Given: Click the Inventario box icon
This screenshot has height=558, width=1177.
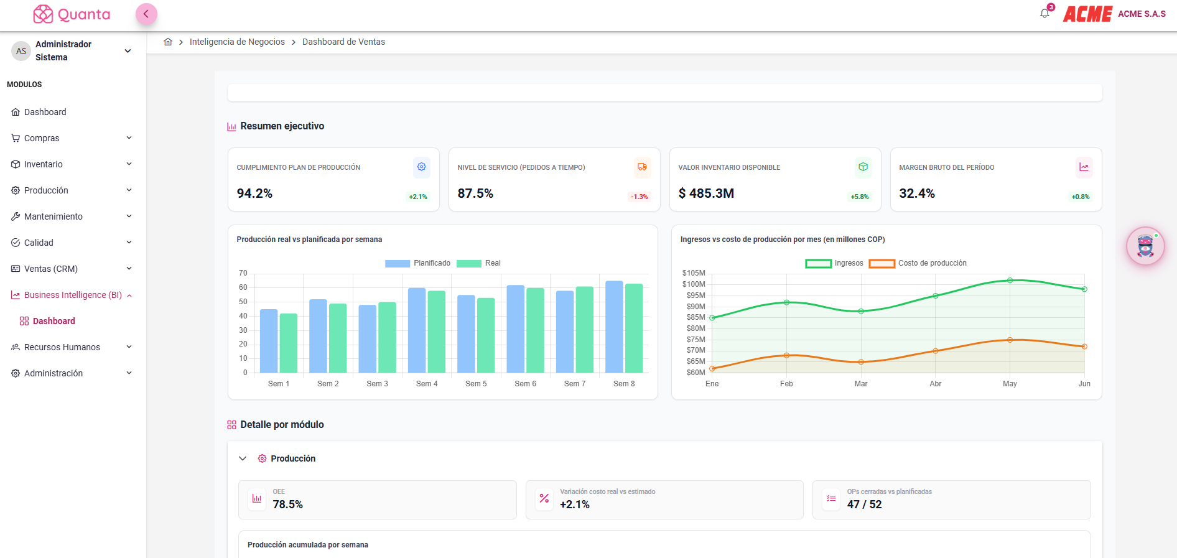Looking at the screenshot, I should 16,164.
